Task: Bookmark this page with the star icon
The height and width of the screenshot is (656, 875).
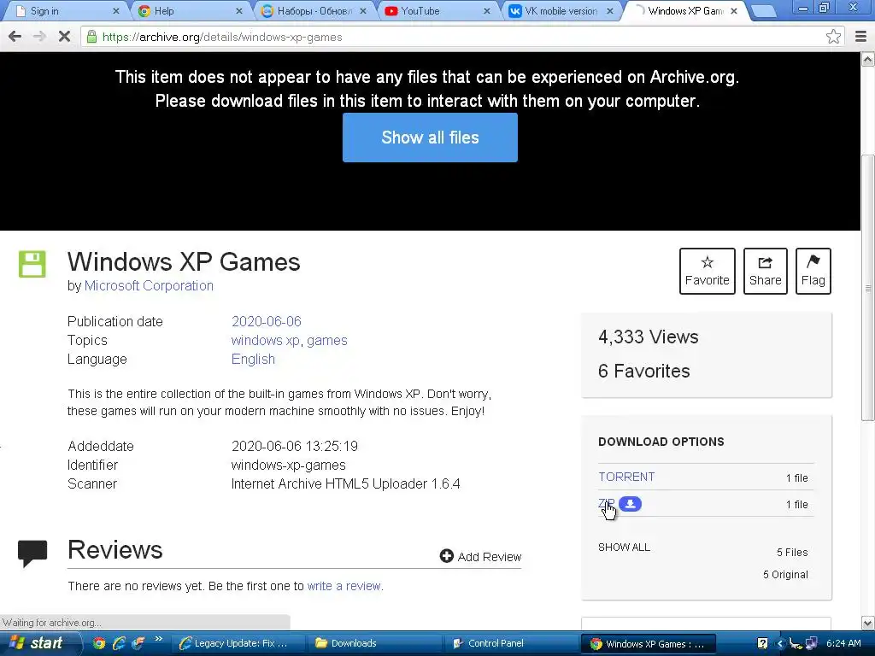Action: (833, 37)
